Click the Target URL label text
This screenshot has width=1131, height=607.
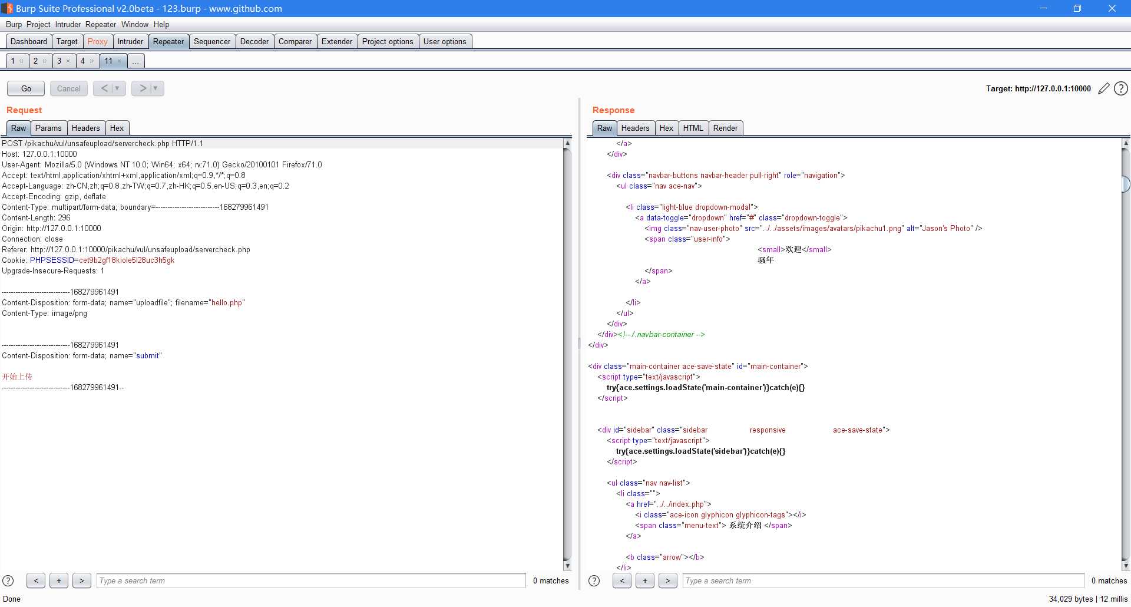click(x=1038, y=88)
